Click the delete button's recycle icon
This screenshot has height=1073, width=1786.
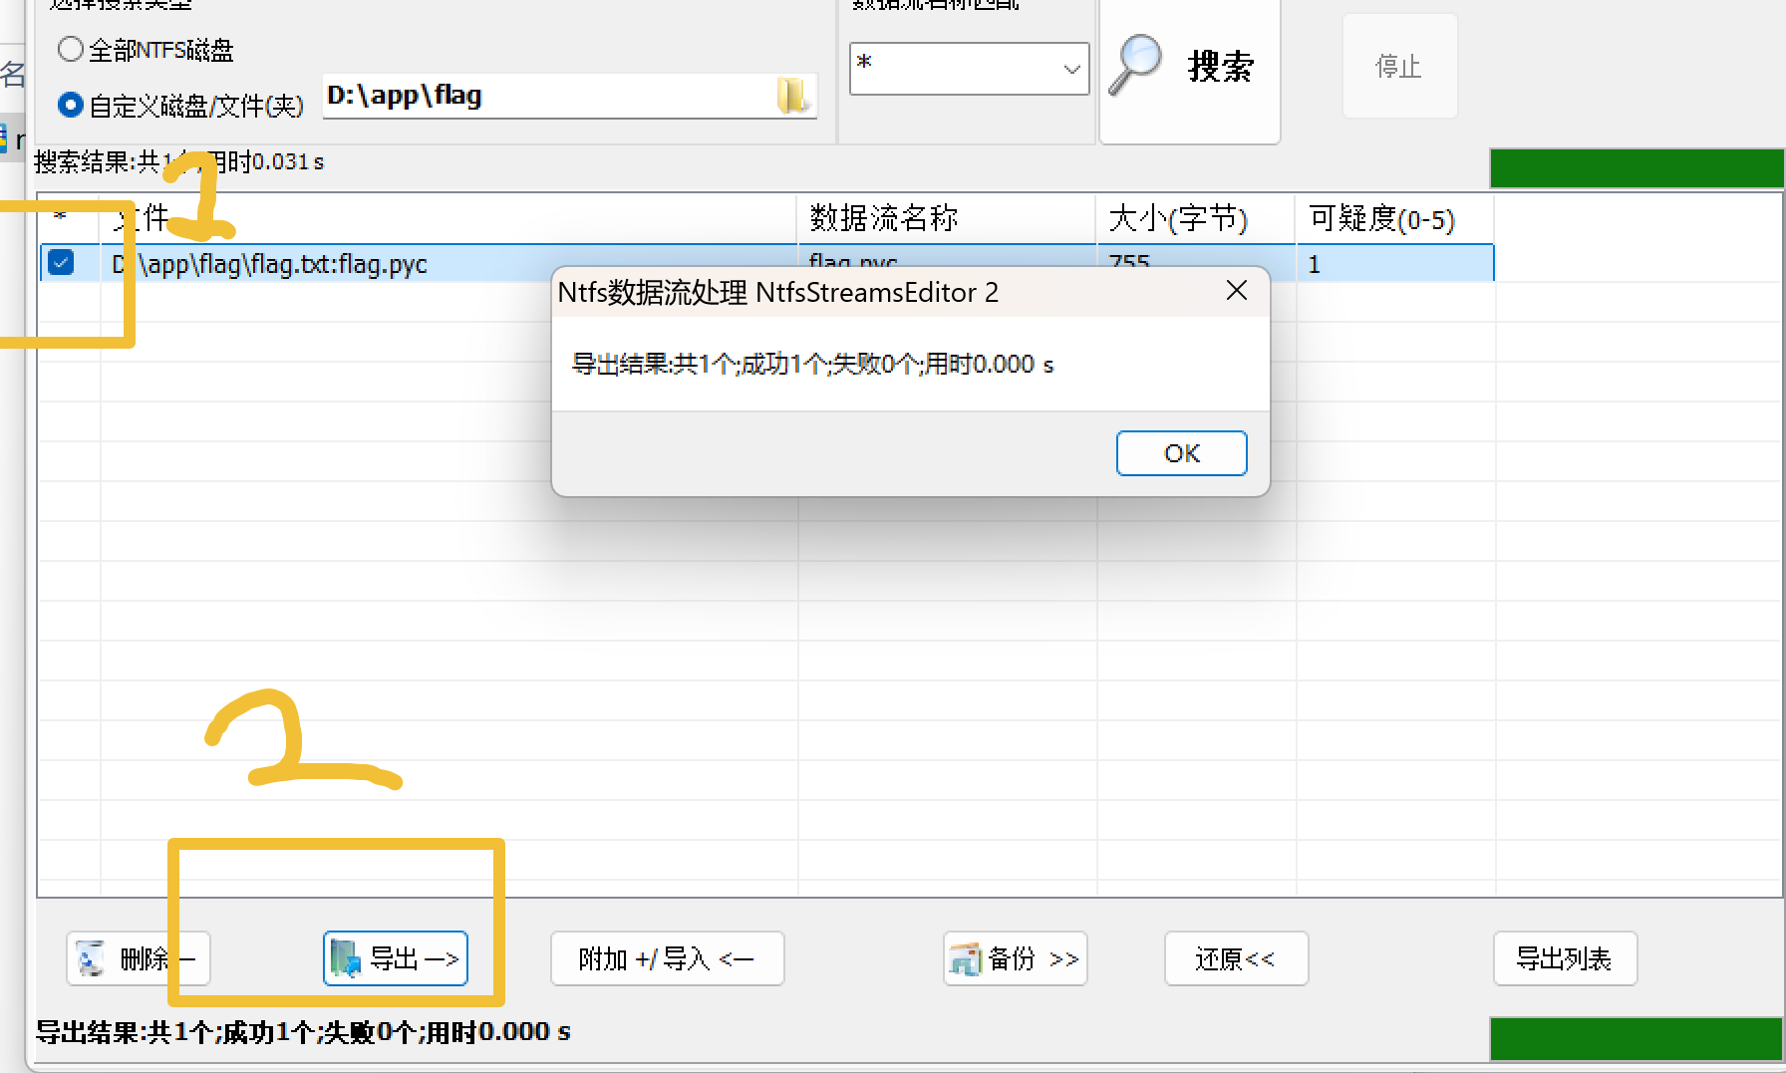pyautogui.click(x=91, y=958)
